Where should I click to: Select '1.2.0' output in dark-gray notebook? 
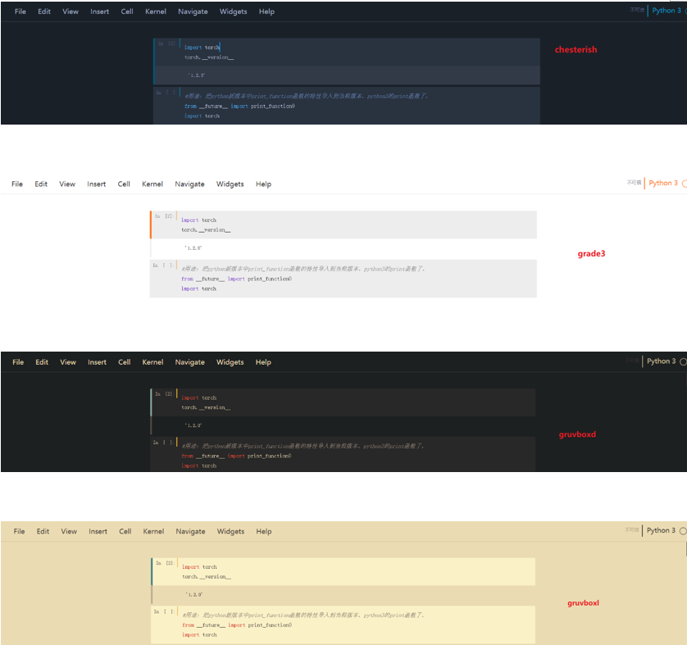(x=193, y=425)
